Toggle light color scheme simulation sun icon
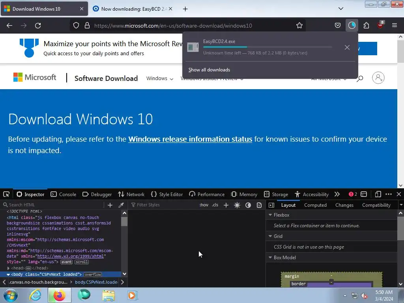The width and height of the screenshot is (404, 303). 237,205
